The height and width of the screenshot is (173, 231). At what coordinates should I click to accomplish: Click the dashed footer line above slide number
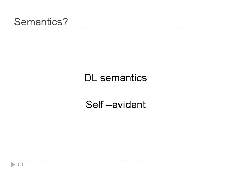point(115,160)
